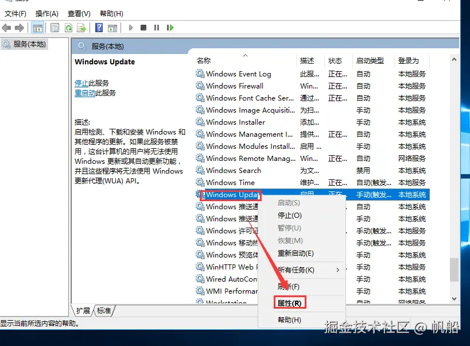This screenshot has width=470, height=346.
Task: Click the Forward arrow toolbar icon
Action: [20, 28]
